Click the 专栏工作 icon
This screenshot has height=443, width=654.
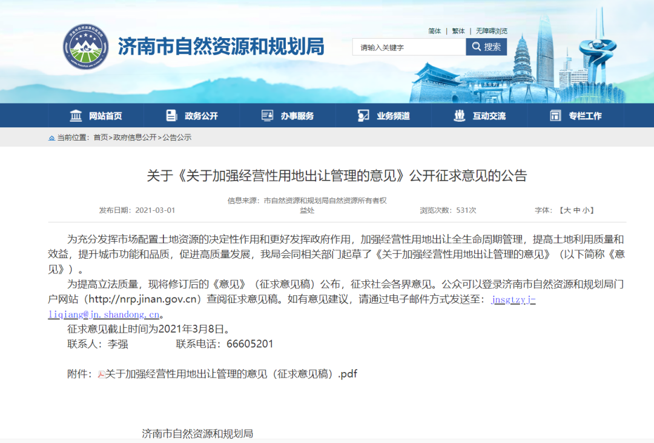(555, 115)
